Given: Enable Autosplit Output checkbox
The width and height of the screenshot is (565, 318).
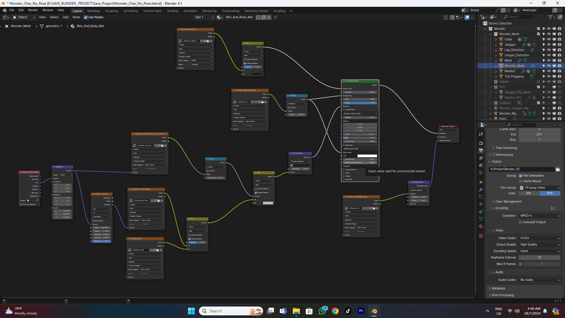Looking at the screenshot, I should click(521, 222).
